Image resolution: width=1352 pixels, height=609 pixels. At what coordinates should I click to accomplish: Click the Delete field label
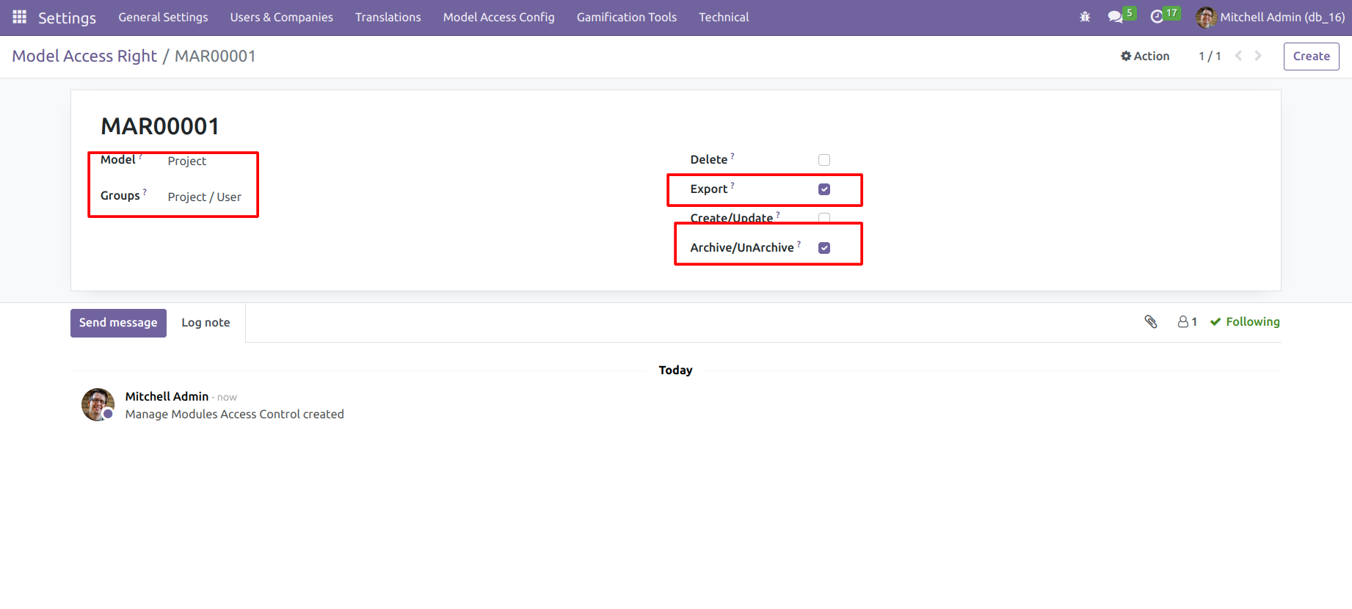[x=708, y=159]
